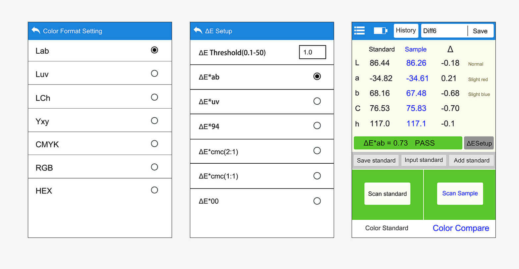
Task: Click Add standard button
Action: point(472,160)
